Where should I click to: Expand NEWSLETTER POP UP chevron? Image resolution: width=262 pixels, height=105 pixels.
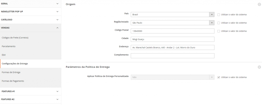coord(58,12)
